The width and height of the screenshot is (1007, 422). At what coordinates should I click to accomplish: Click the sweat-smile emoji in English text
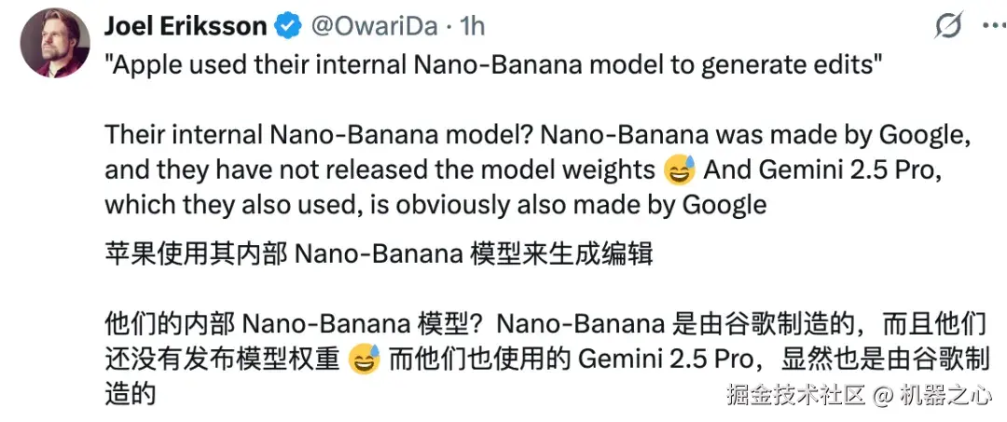coord(680,170)
